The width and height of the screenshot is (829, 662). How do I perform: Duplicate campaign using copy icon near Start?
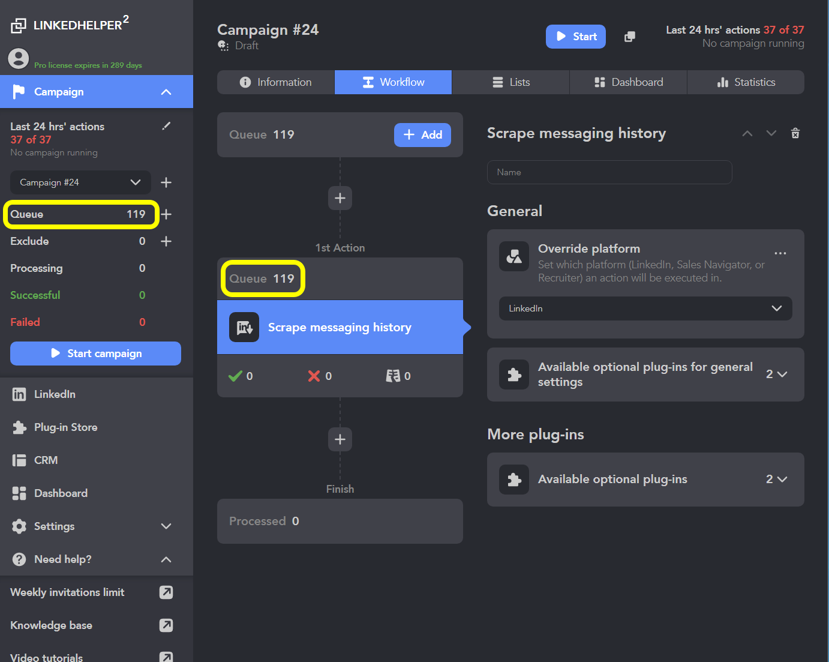click(629, 37)
